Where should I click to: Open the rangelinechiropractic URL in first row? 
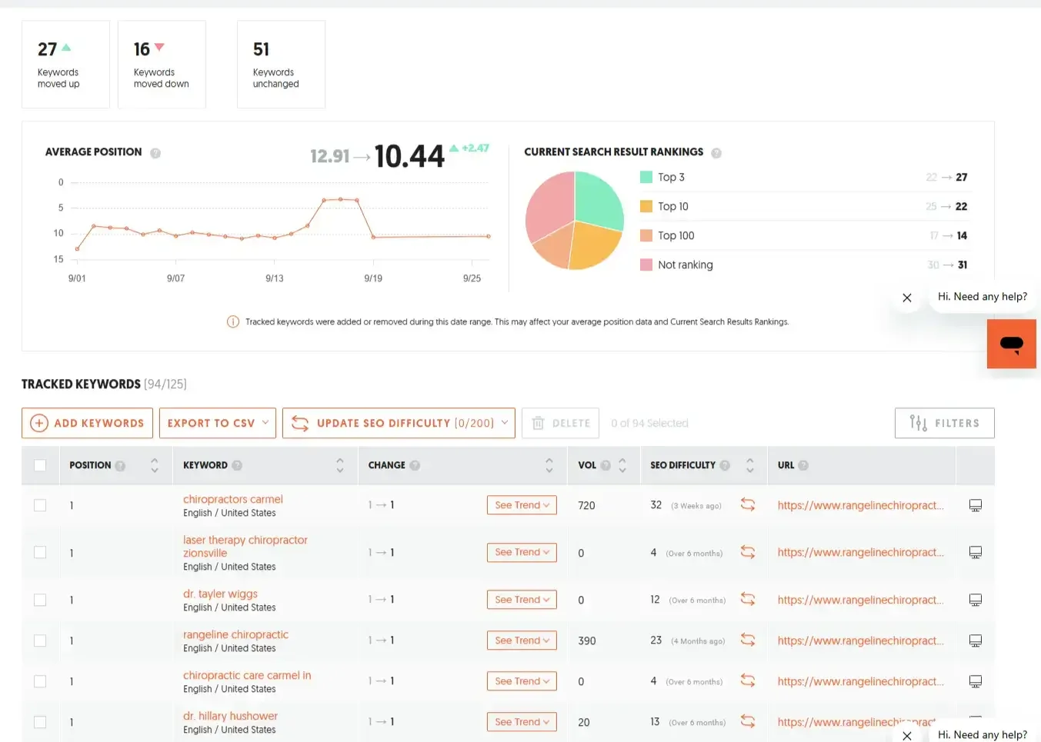(860, 505)
